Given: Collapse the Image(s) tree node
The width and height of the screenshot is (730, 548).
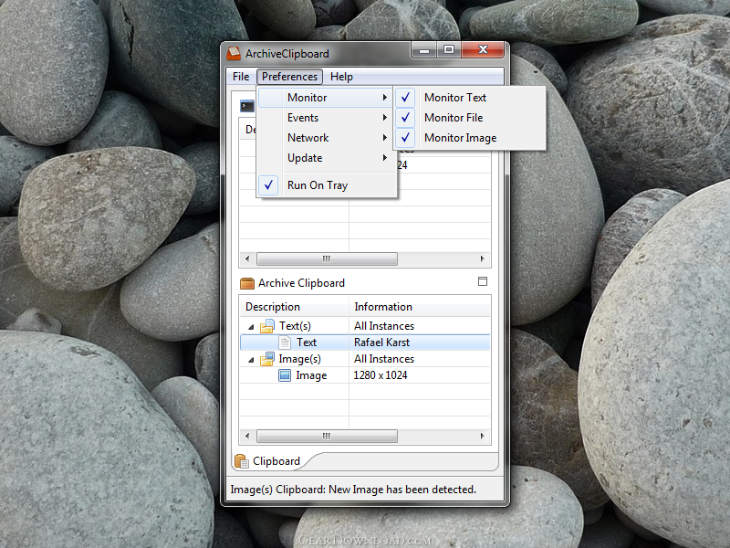Looking at the screenshot, I should (251, 360).
